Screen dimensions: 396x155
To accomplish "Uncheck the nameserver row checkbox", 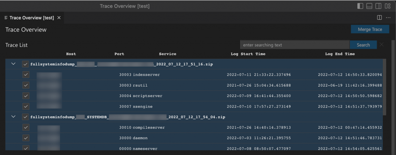I will [x=26, y=148].
